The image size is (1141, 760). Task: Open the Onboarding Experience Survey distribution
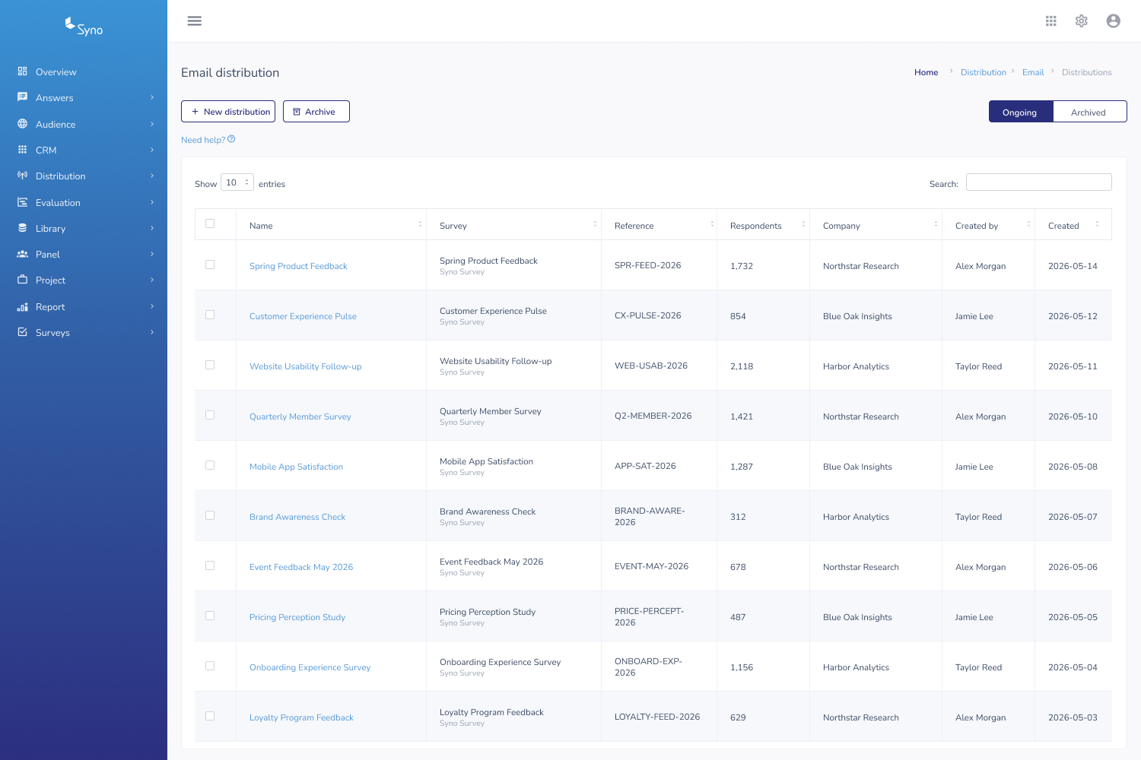pyautogui.click(x=310, y=667)
